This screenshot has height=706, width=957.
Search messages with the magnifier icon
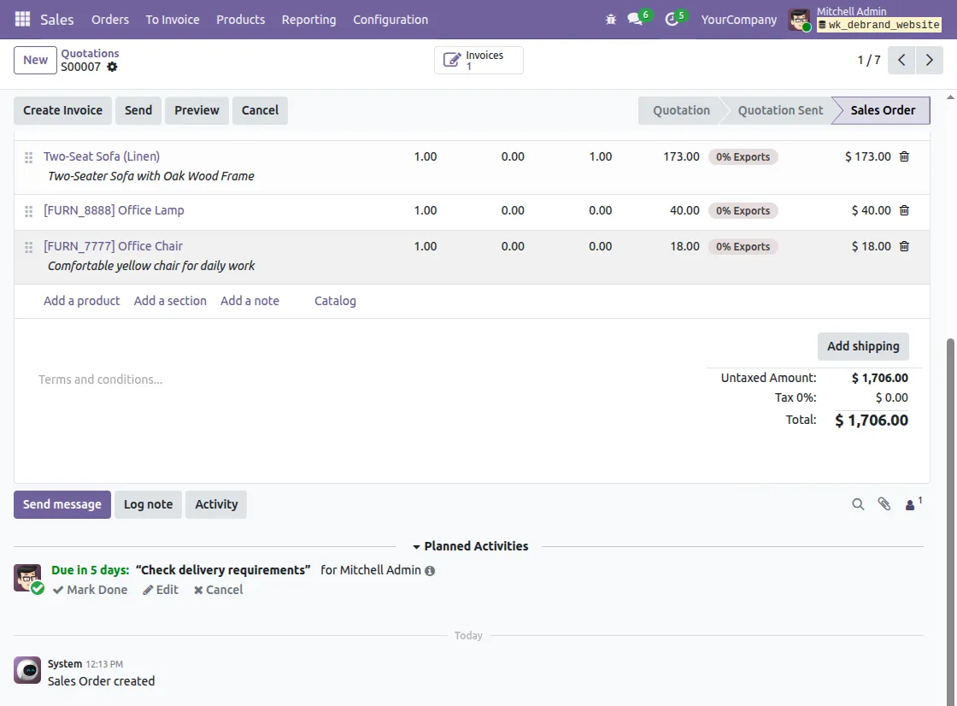tap(858, 504)
